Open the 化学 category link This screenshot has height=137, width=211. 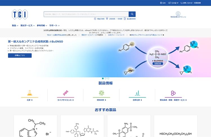pos(30,100)
